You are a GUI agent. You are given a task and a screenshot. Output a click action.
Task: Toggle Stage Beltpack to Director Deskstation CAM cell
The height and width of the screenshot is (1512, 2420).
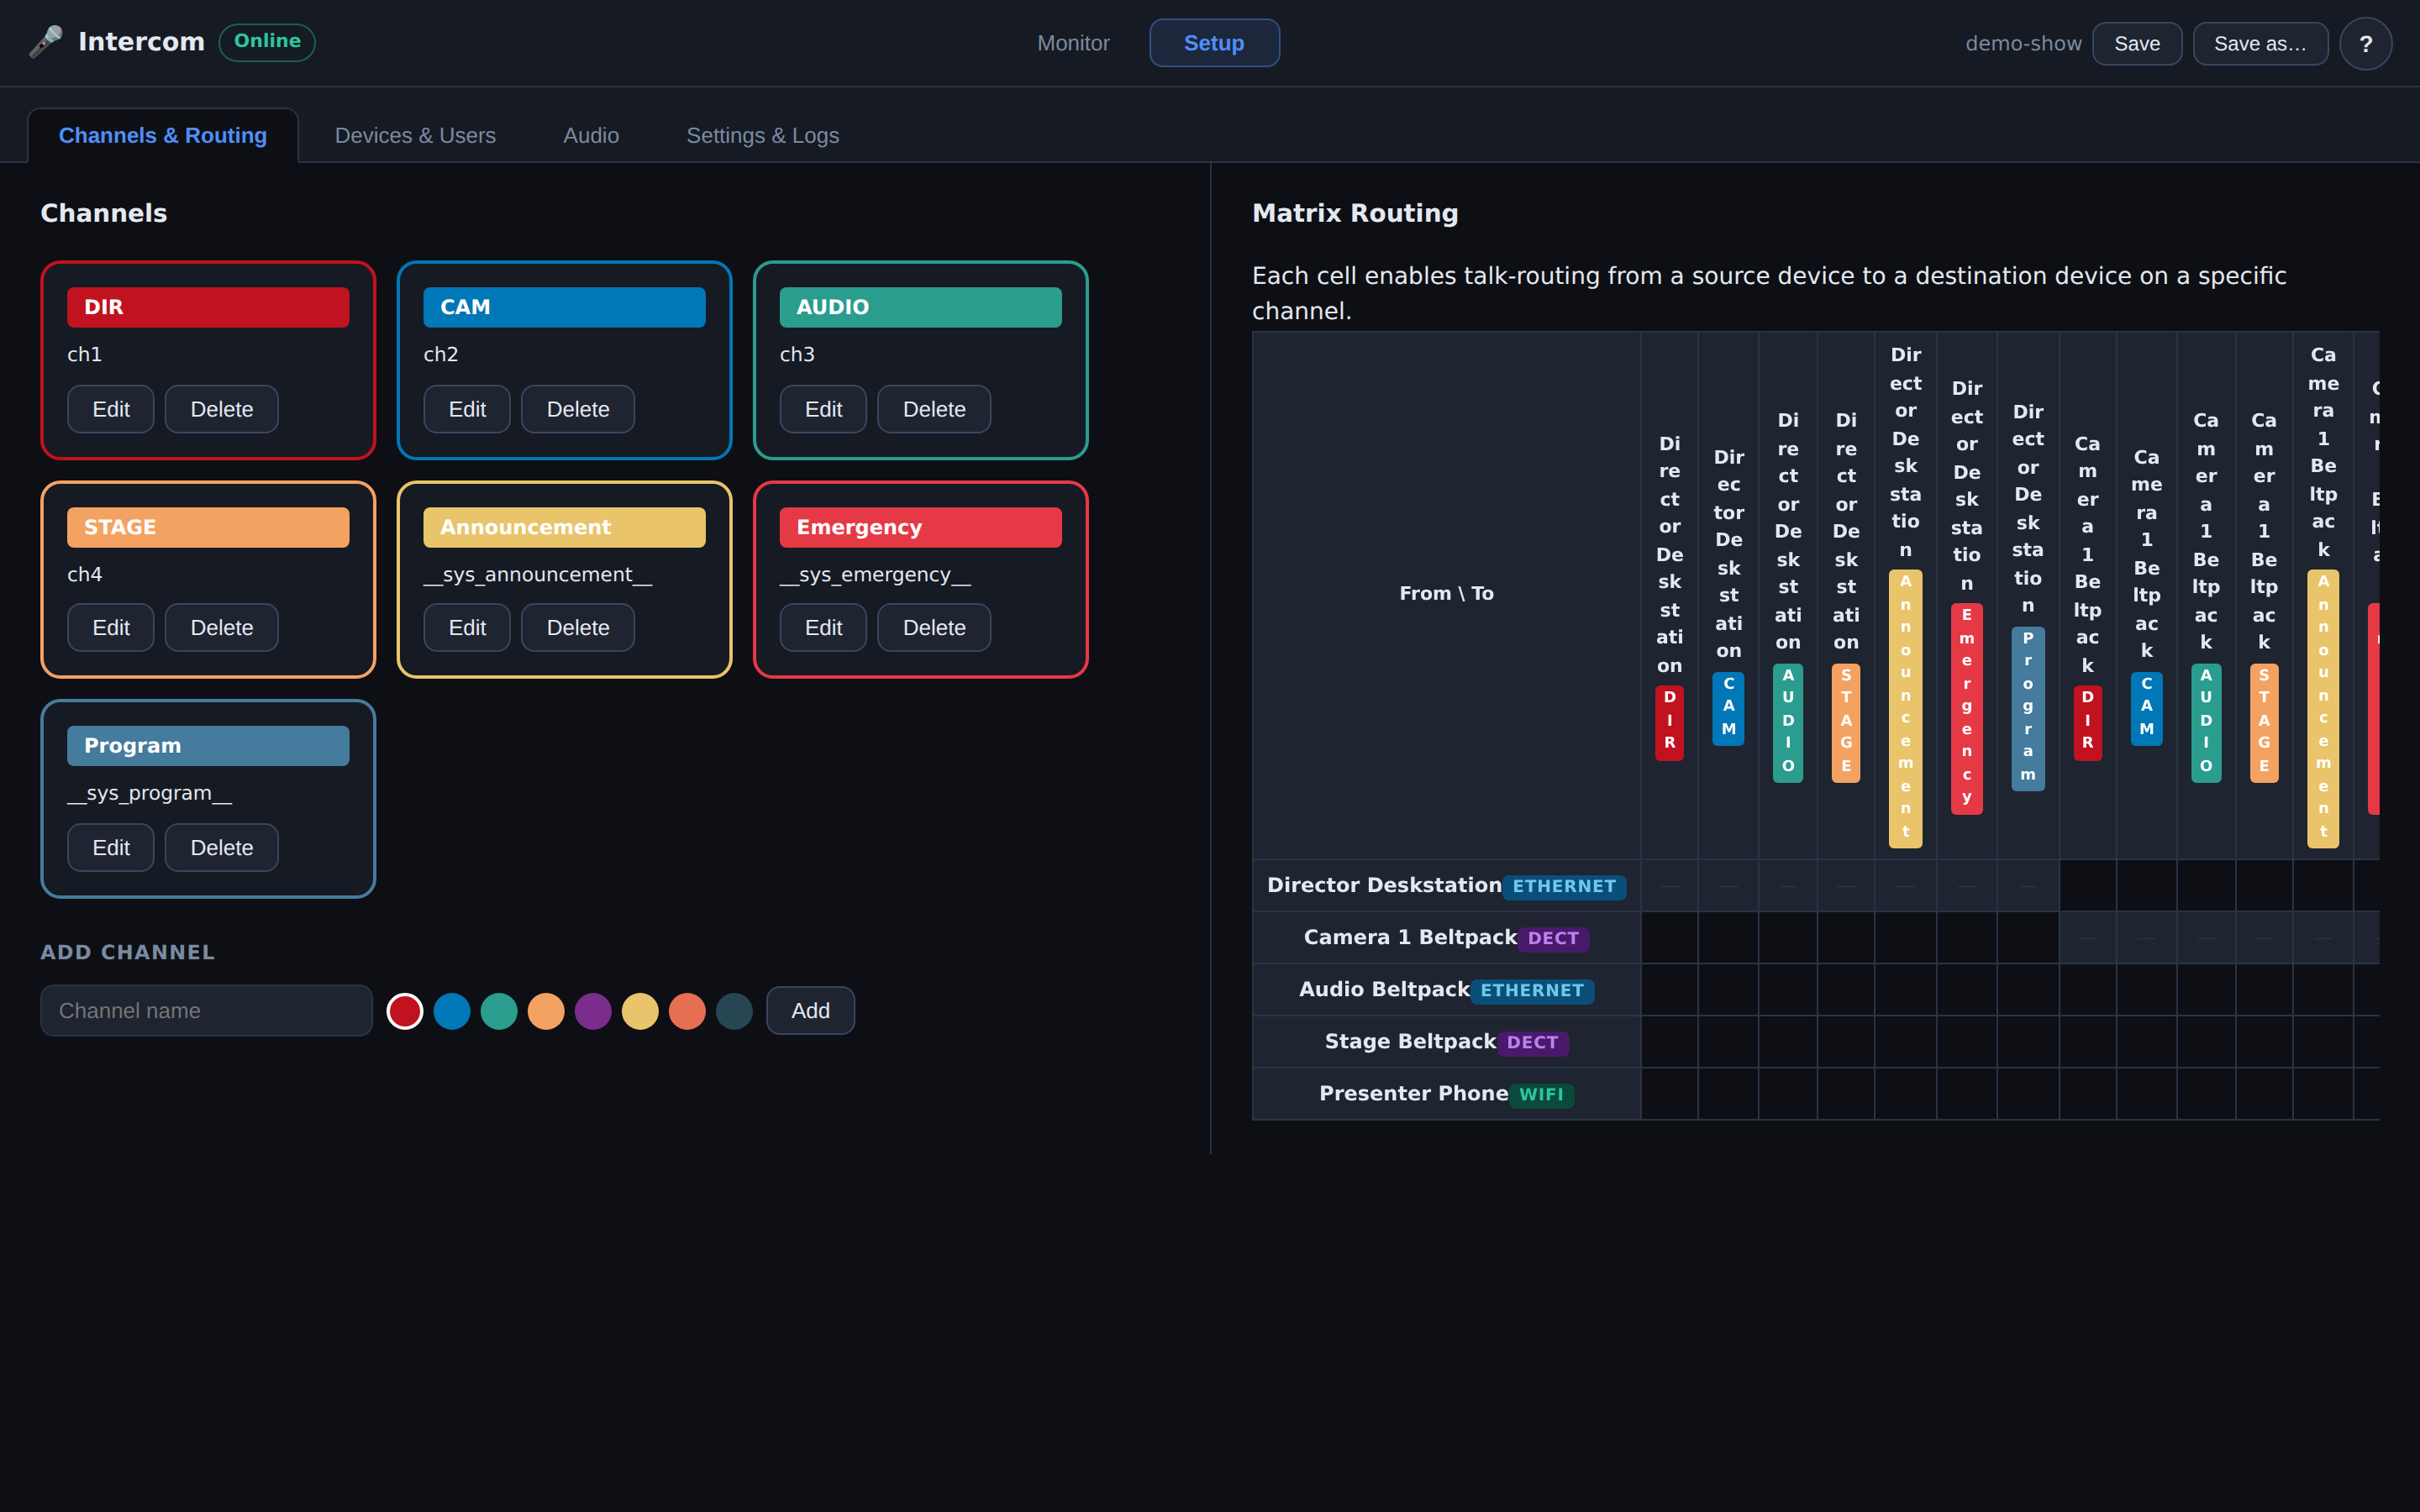(1728, 1042)
